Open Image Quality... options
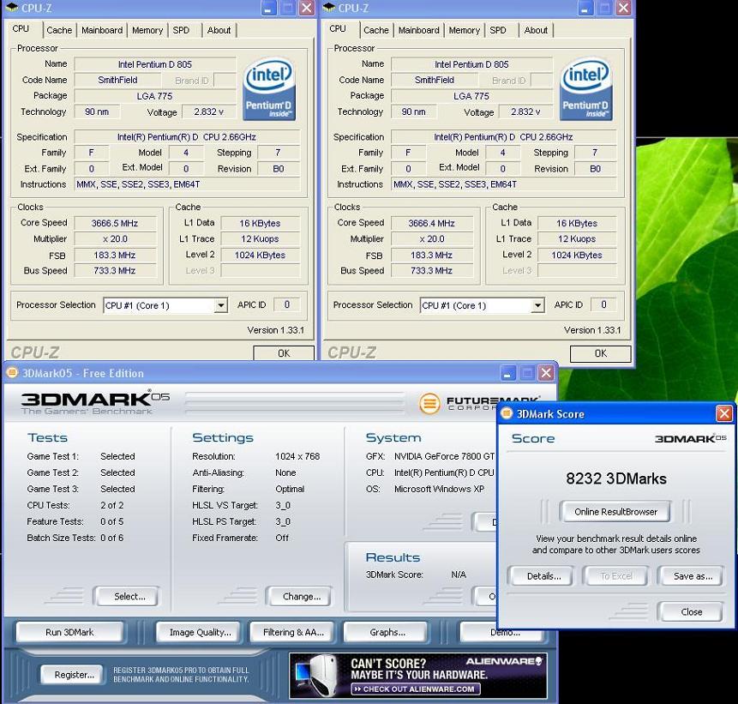This screenshot has height=704, width=738. pos(198,633)
